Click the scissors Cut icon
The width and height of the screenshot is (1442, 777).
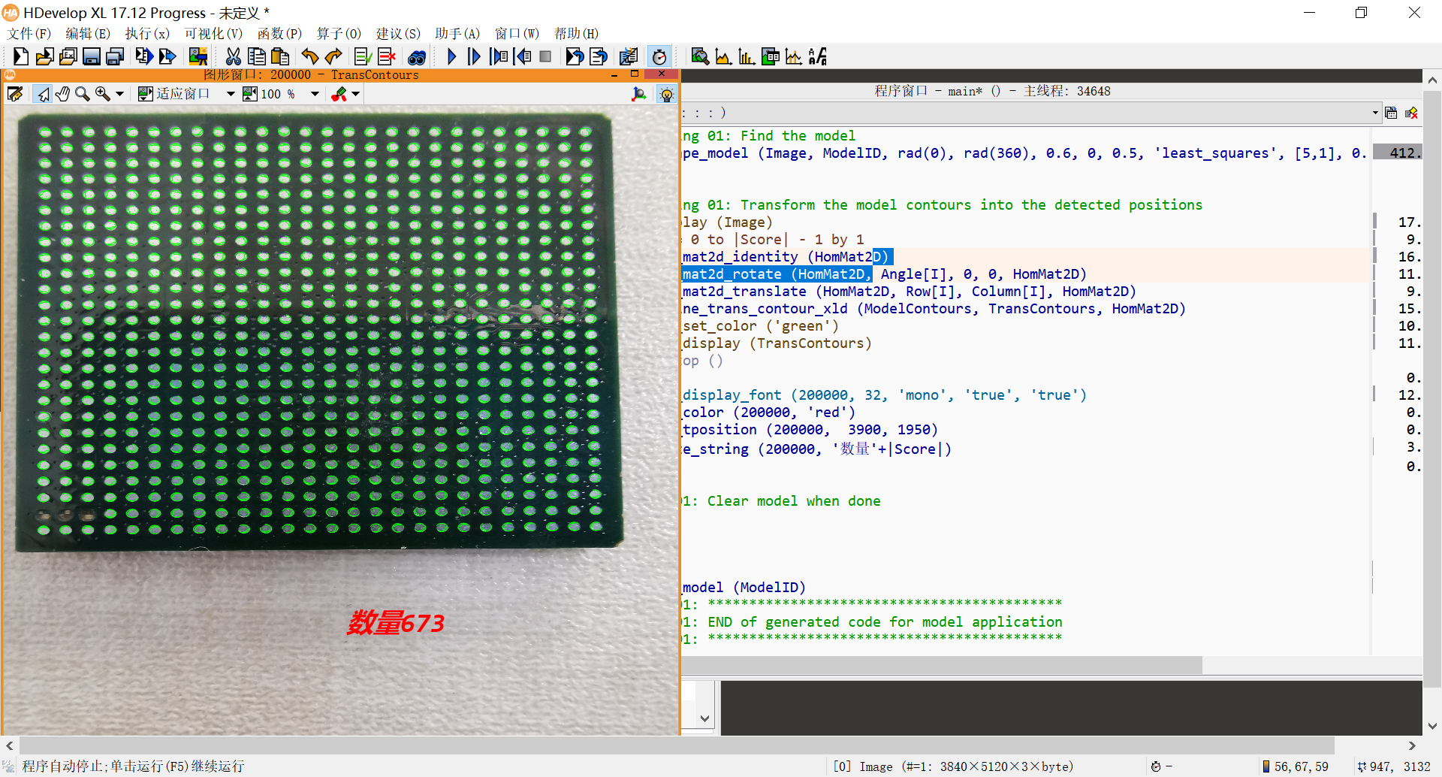(233, 56)
